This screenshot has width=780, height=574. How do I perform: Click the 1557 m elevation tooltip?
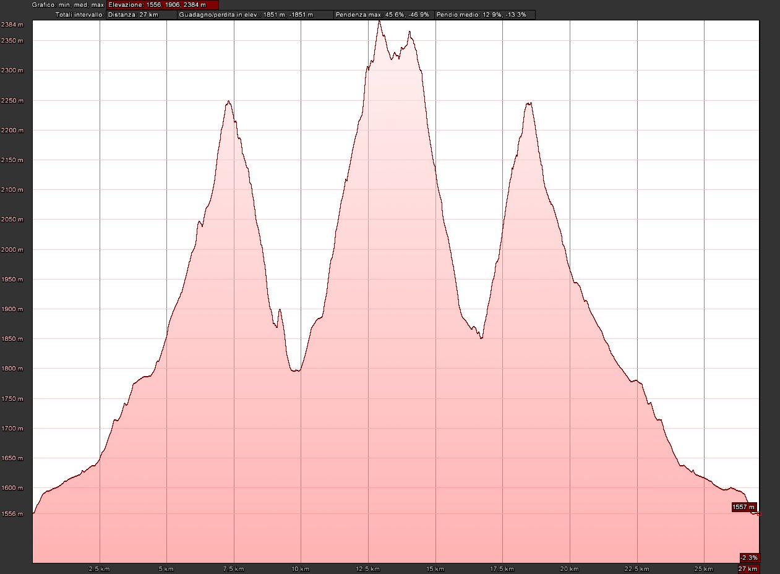pos(744,507)
